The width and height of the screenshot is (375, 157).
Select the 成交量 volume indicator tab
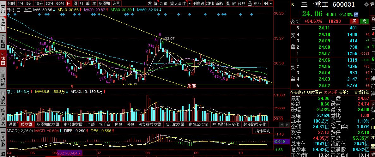(x=26, y=124)
